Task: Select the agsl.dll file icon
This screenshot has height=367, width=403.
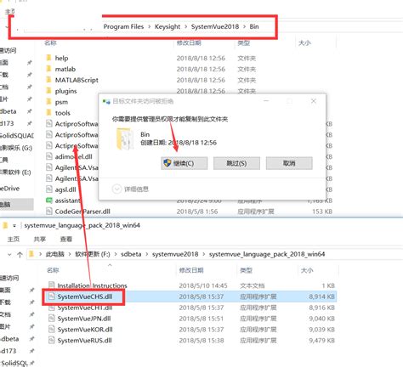Action: (49, 189)
